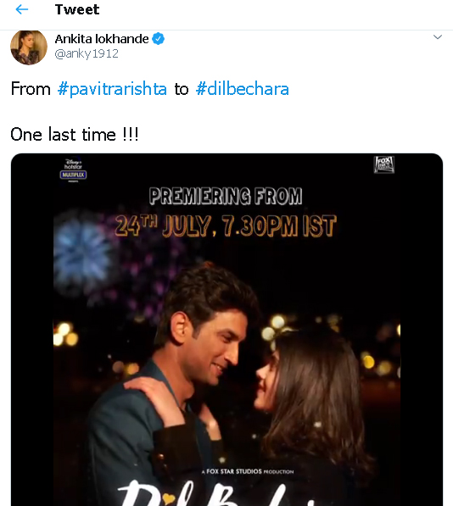The image size is (453, 506).
Task: Click the 'One last time !!!' text
Action: [x=75, y=134]
